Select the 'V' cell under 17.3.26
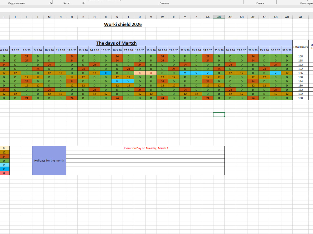 click(x=128, y=81)
